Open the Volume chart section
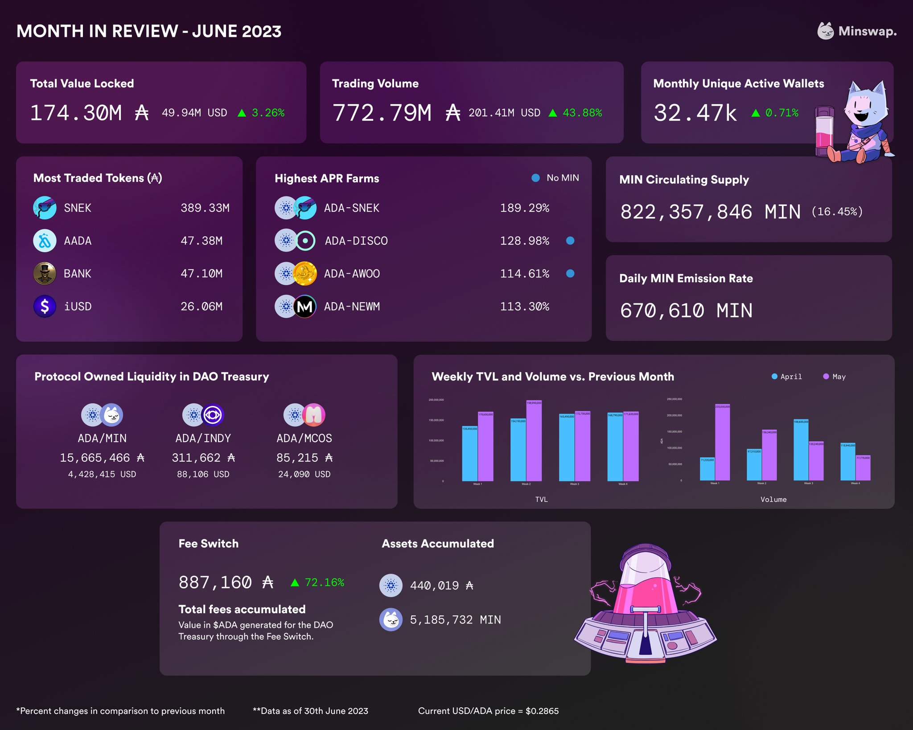The image size is (913, 730). 774,500
